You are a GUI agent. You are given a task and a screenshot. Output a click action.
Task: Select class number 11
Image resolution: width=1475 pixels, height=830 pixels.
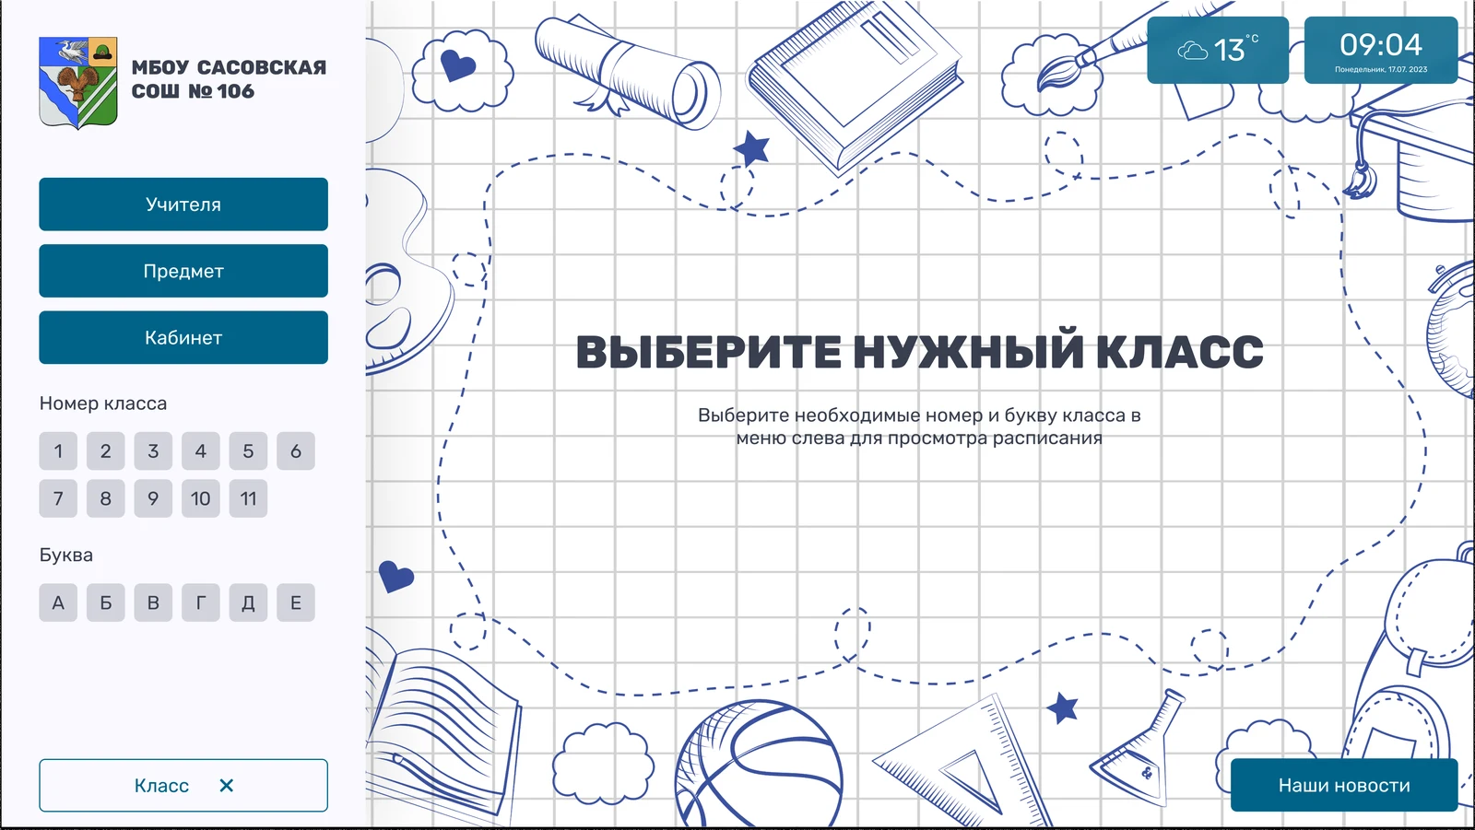(248, 498)
